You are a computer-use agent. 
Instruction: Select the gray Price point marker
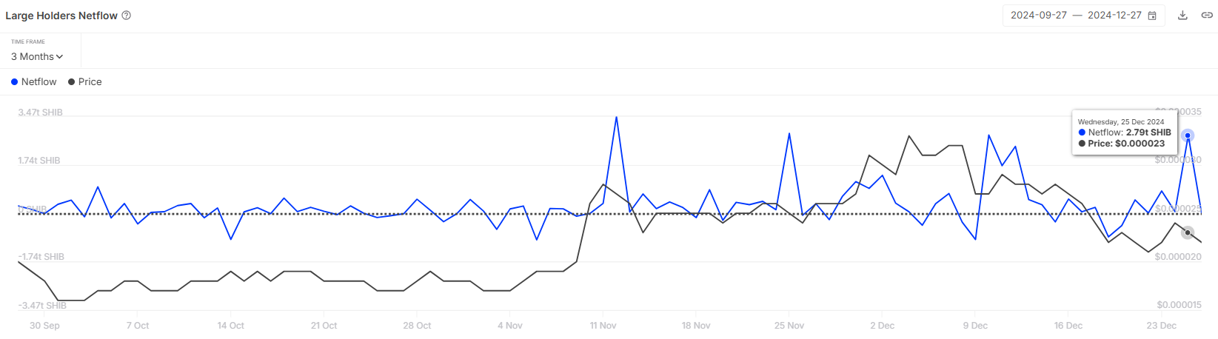coord(1188,232)
